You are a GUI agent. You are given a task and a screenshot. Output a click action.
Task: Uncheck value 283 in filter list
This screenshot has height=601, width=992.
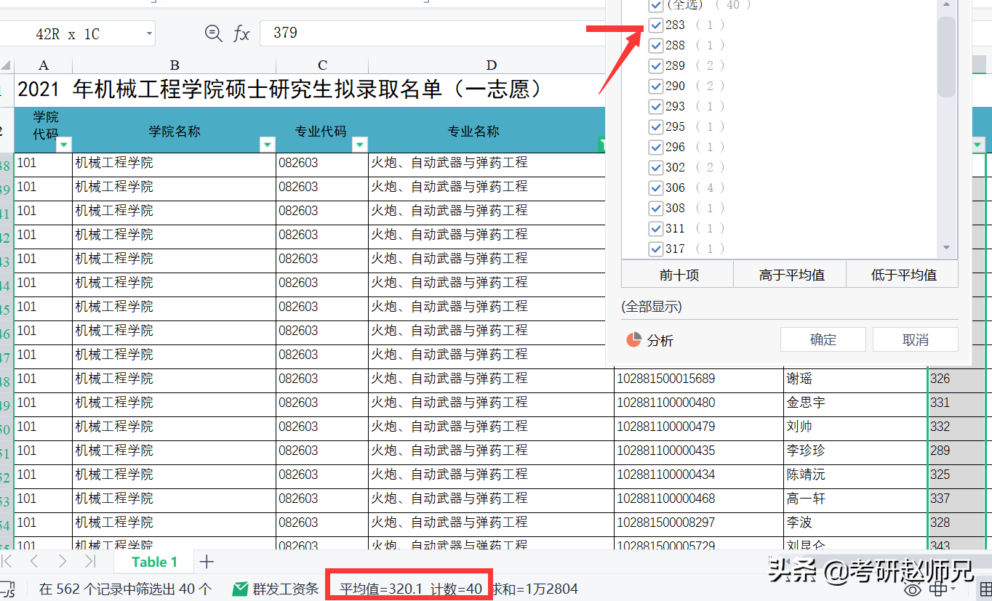656,25
